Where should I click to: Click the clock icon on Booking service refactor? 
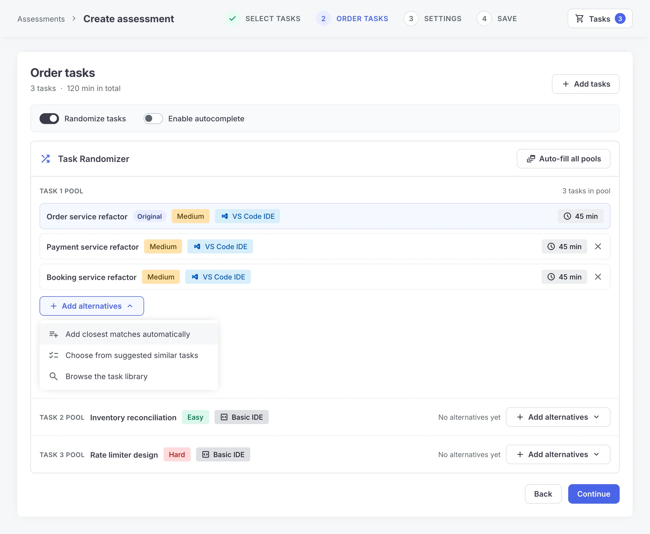click(x=551, y=277)
